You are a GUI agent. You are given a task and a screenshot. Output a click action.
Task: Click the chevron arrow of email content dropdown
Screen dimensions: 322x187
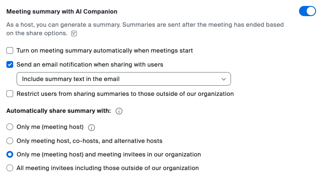[224, 79]
